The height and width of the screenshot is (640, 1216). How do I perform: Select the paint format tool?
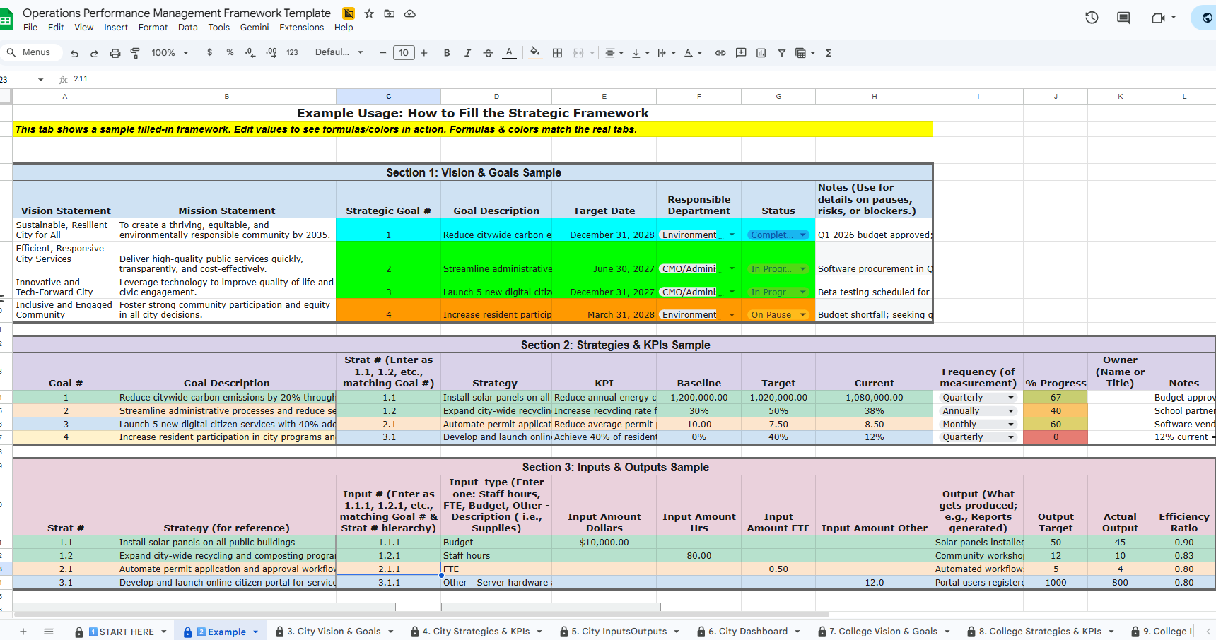pyautogui.click(x=135, y=52)
